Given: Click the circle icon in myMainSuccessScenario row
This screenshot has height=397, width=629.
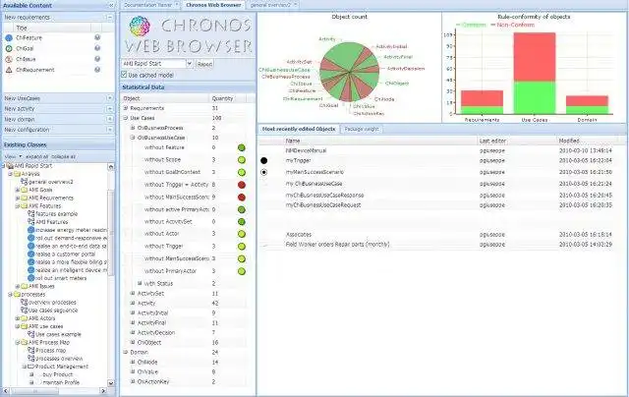Looking at the screenshot, I should 264,172.
